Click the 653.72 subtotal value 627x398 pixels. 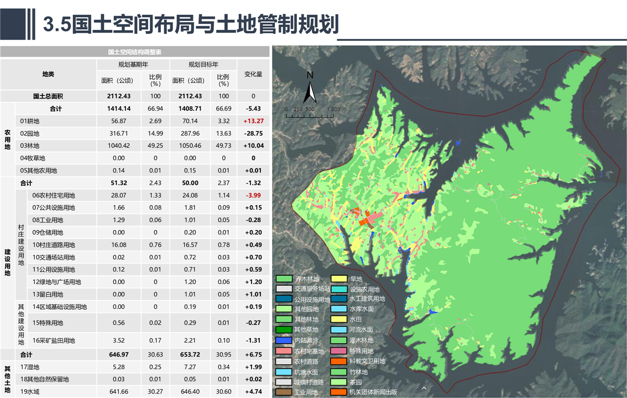[x=190, y=354]
